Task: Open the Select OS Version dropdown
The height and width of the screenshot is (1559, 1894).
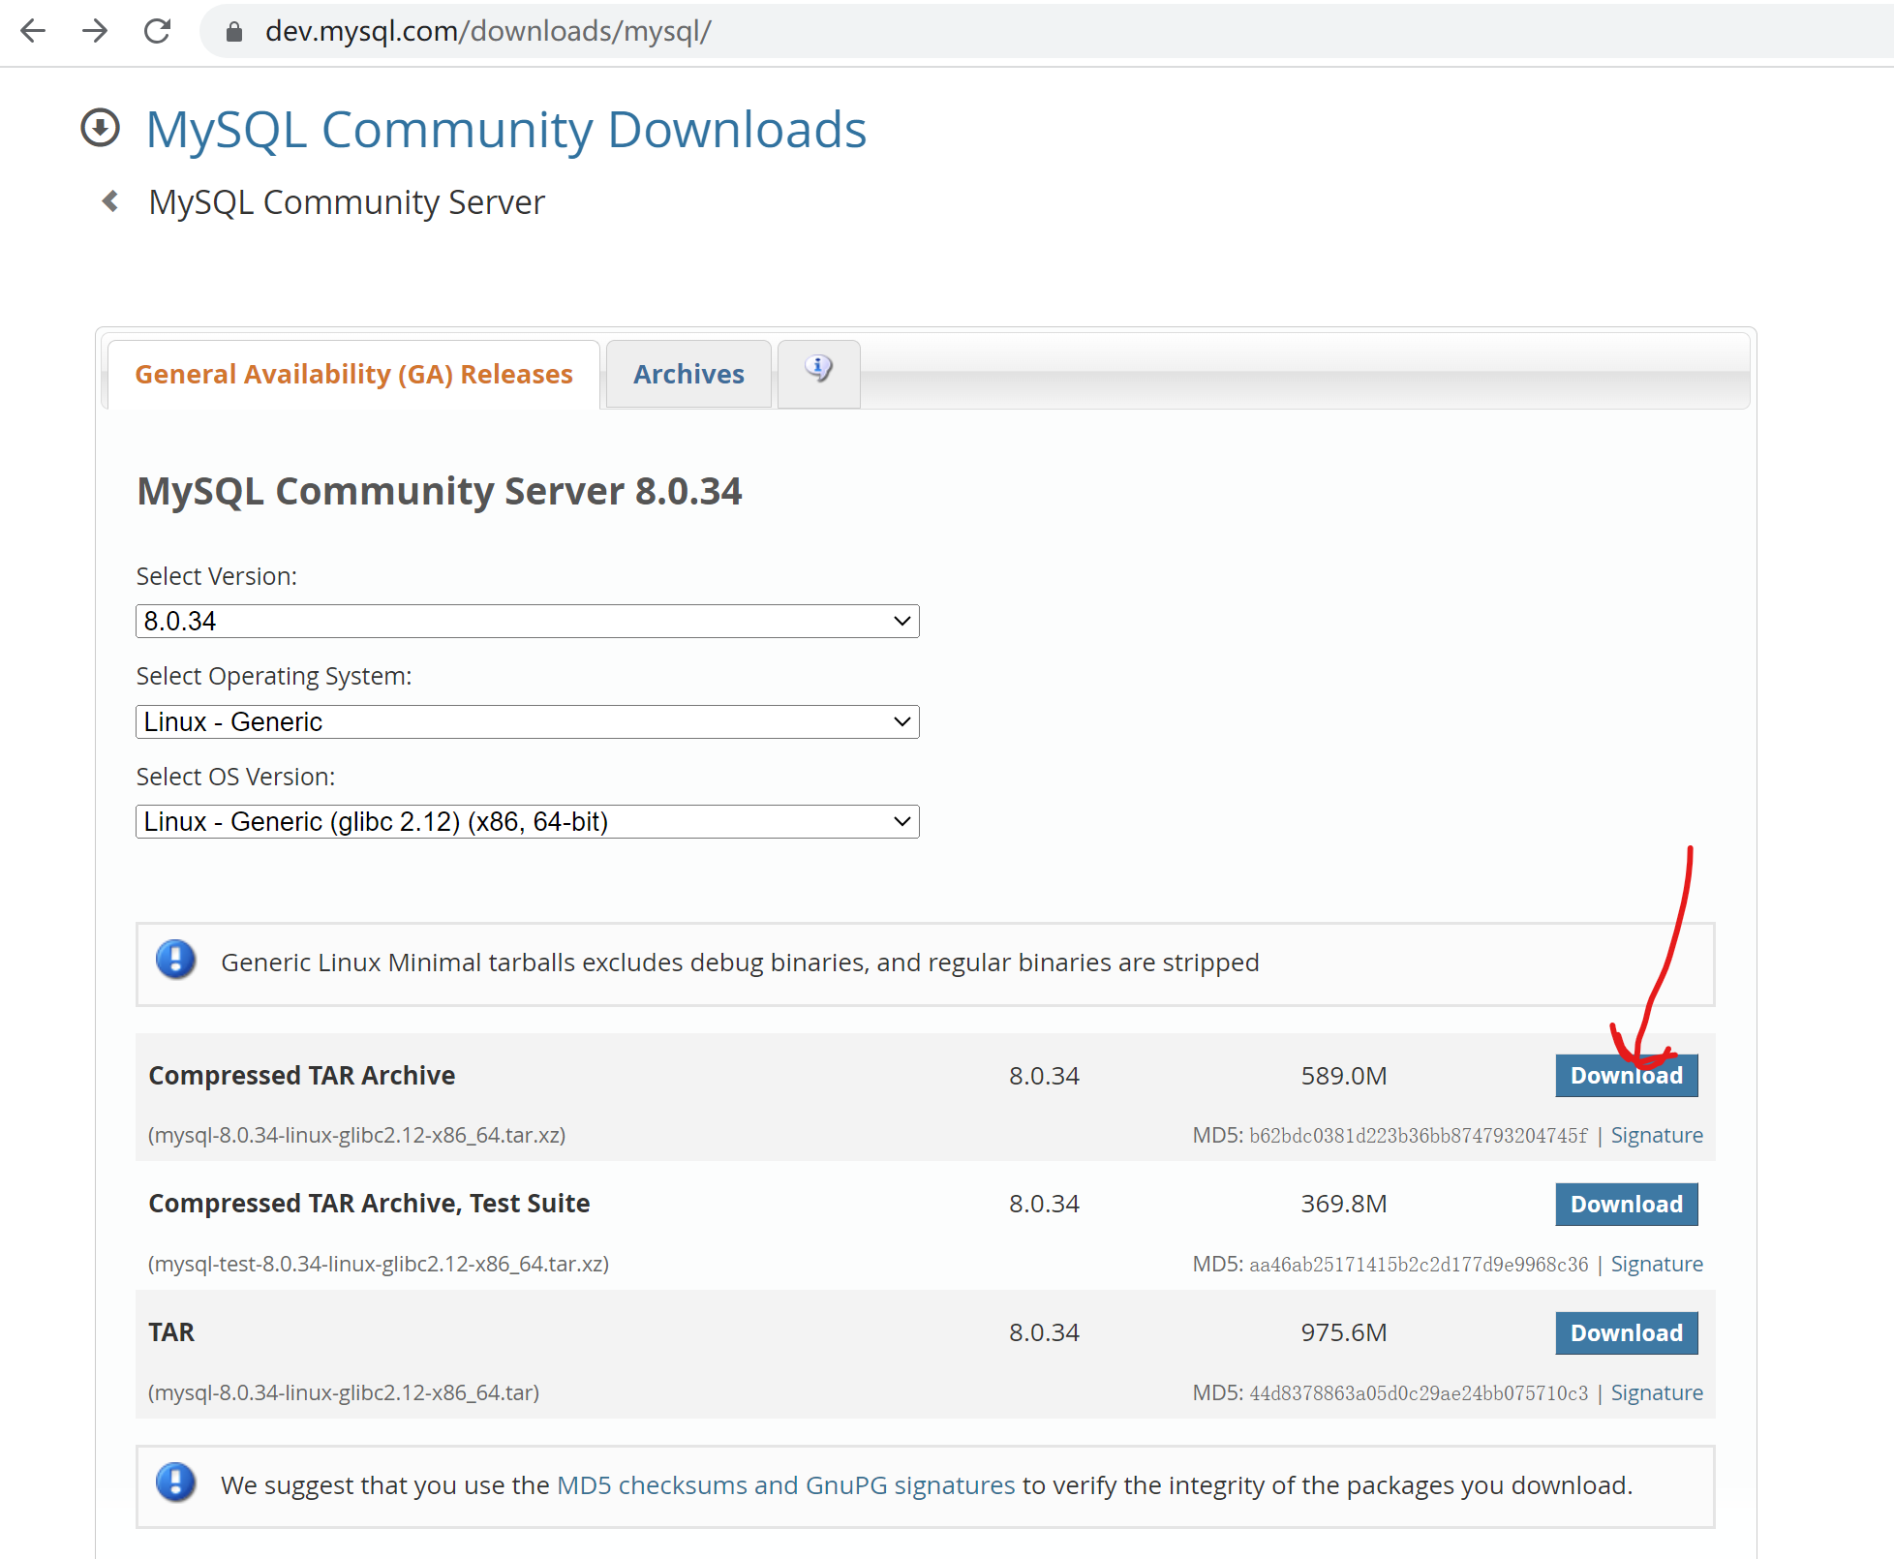Action: (527, 821)
